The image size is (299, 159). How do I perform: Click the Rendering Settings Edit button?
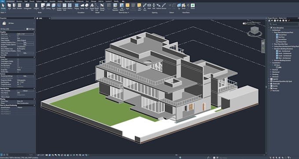[25, 76]
